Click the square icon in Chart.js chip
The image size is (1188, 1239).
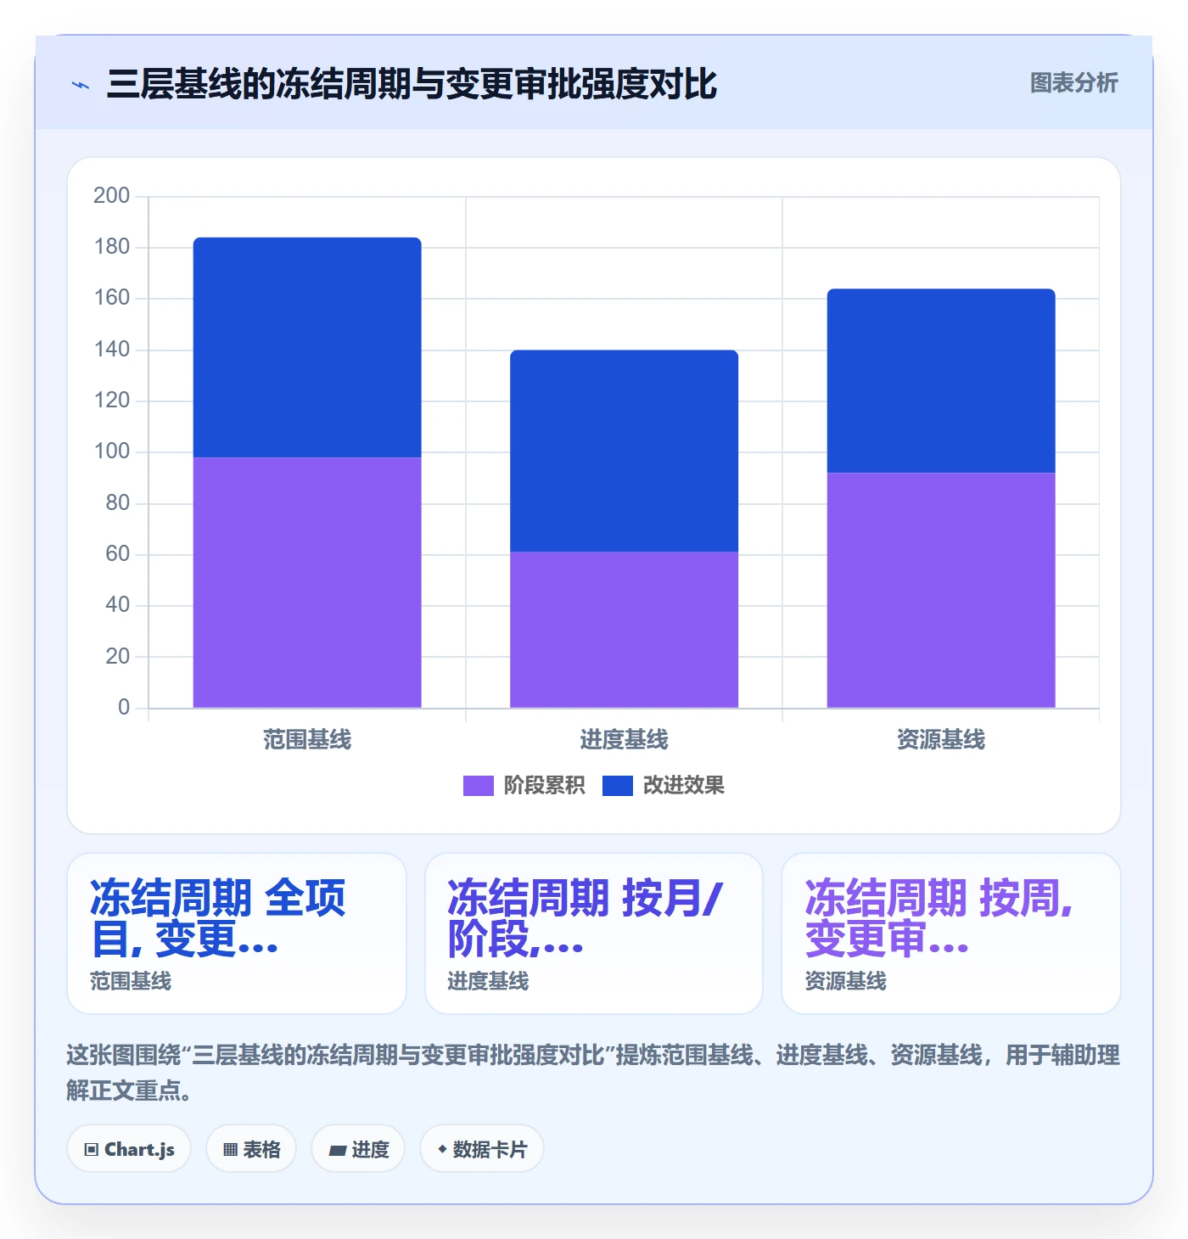point(92,1150)
